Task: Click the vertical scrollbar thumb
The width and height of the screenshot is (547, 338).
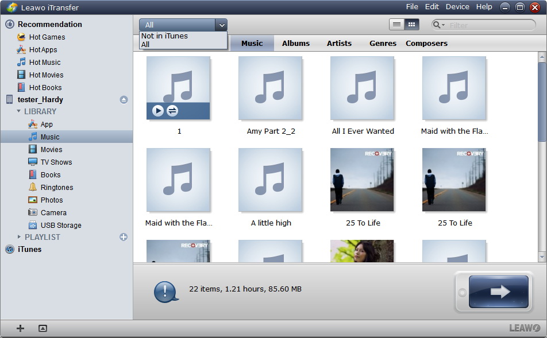Action: click(542, 102)
